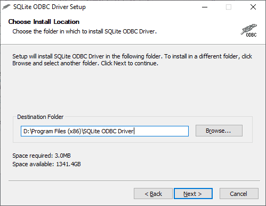Click inside the Destination Folder path field
The image size is (266, 206).
coord(104,131)
